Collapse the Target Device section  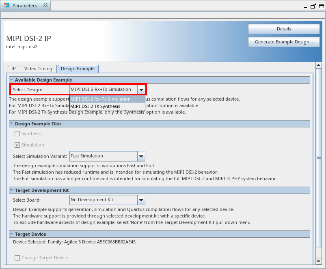pyautogui.click(x=11, y=234)
